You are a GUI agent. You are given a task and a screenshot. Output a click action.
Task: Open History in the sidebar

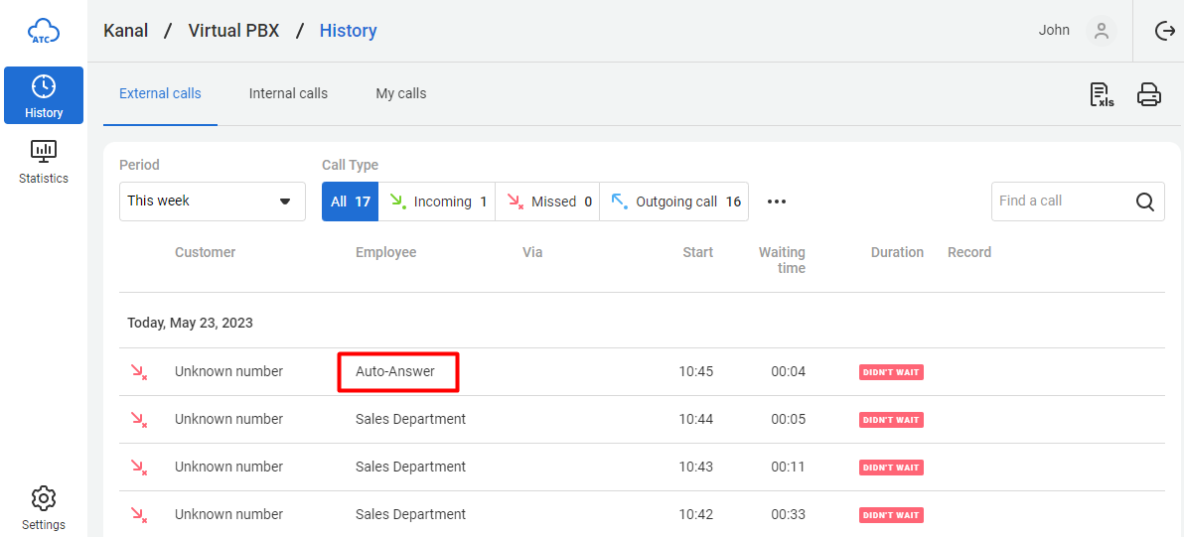coord(44,95)
